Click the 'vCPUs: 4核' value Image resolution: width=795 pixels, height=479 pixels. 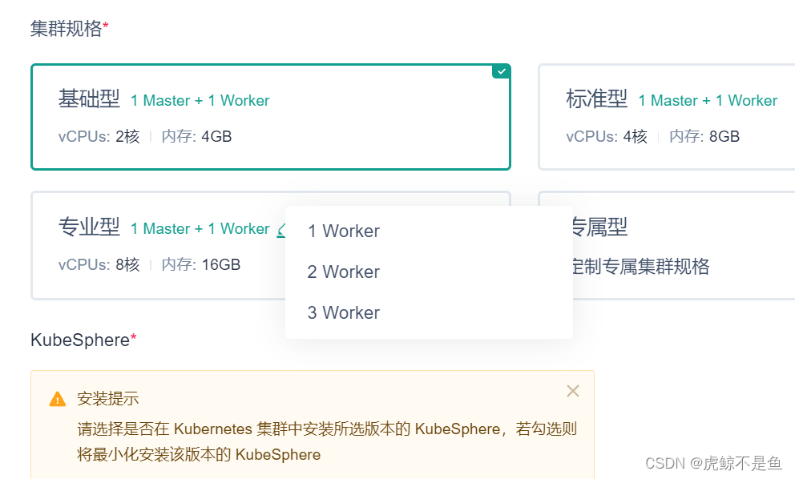point(607,136)
